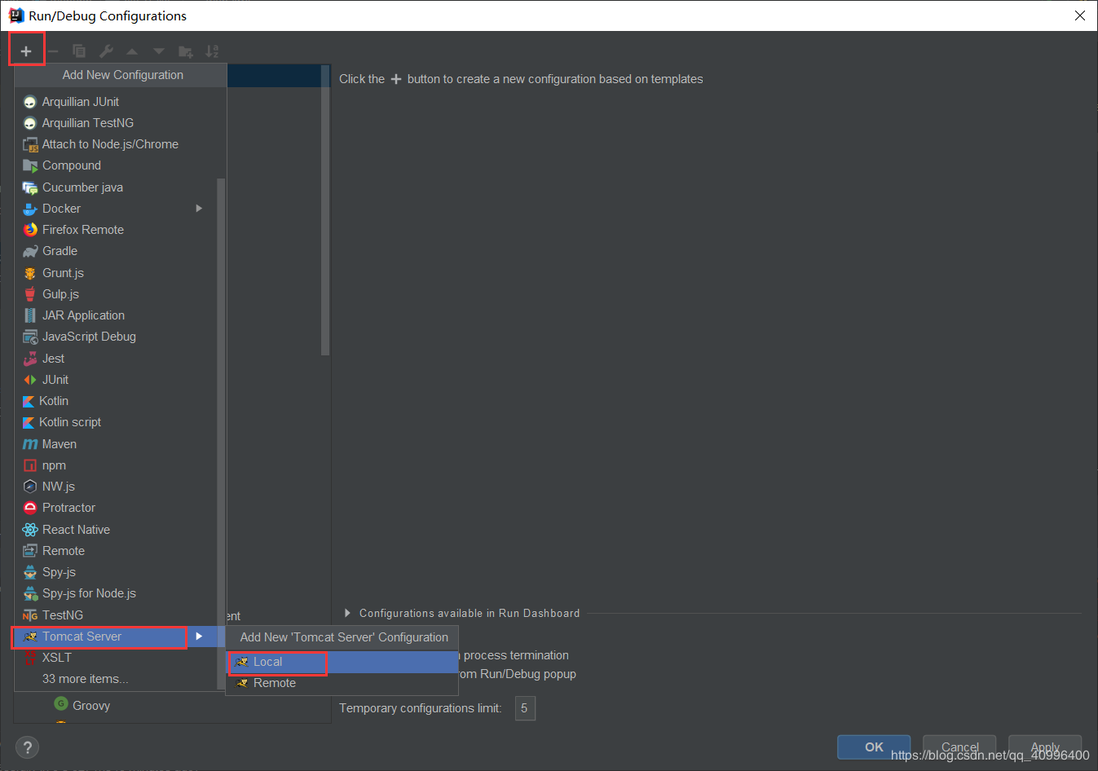Click the Gulp.js cup icon
Viewport: 1098px width, 771px height.
coord(30,294)
